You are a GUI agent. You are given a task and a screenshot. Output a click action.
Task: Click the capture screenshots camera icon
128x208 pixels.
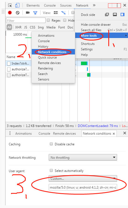click(x=28, y=13)
